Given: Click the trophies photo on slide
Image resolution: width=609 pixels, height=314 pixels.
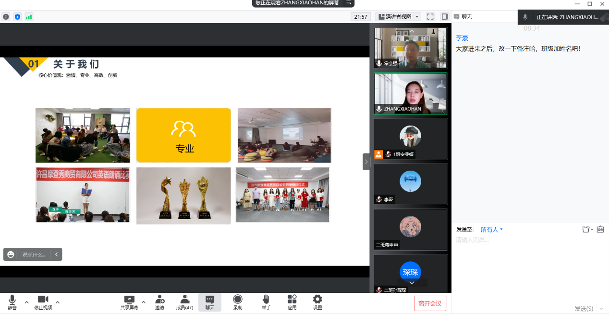Looking at the screenshot, I should (183, 196).
